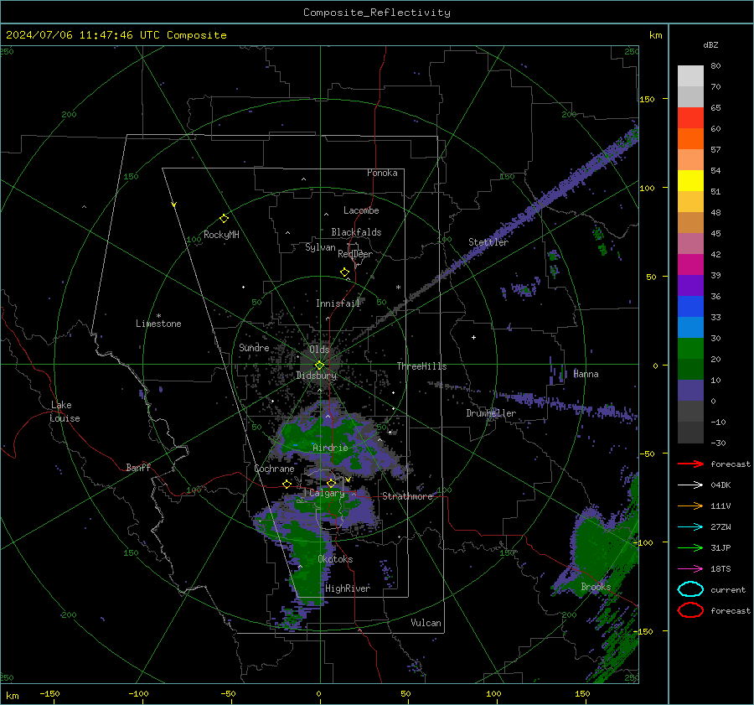This screenshot has height=705, width=754.
Task: Select the Strathmore label
Action: (x=408, y=496)
